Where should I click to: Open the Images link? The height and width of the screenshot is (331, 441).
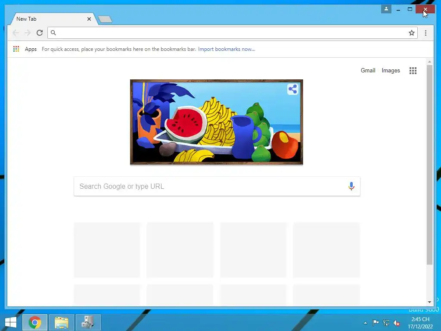point(391,70)
